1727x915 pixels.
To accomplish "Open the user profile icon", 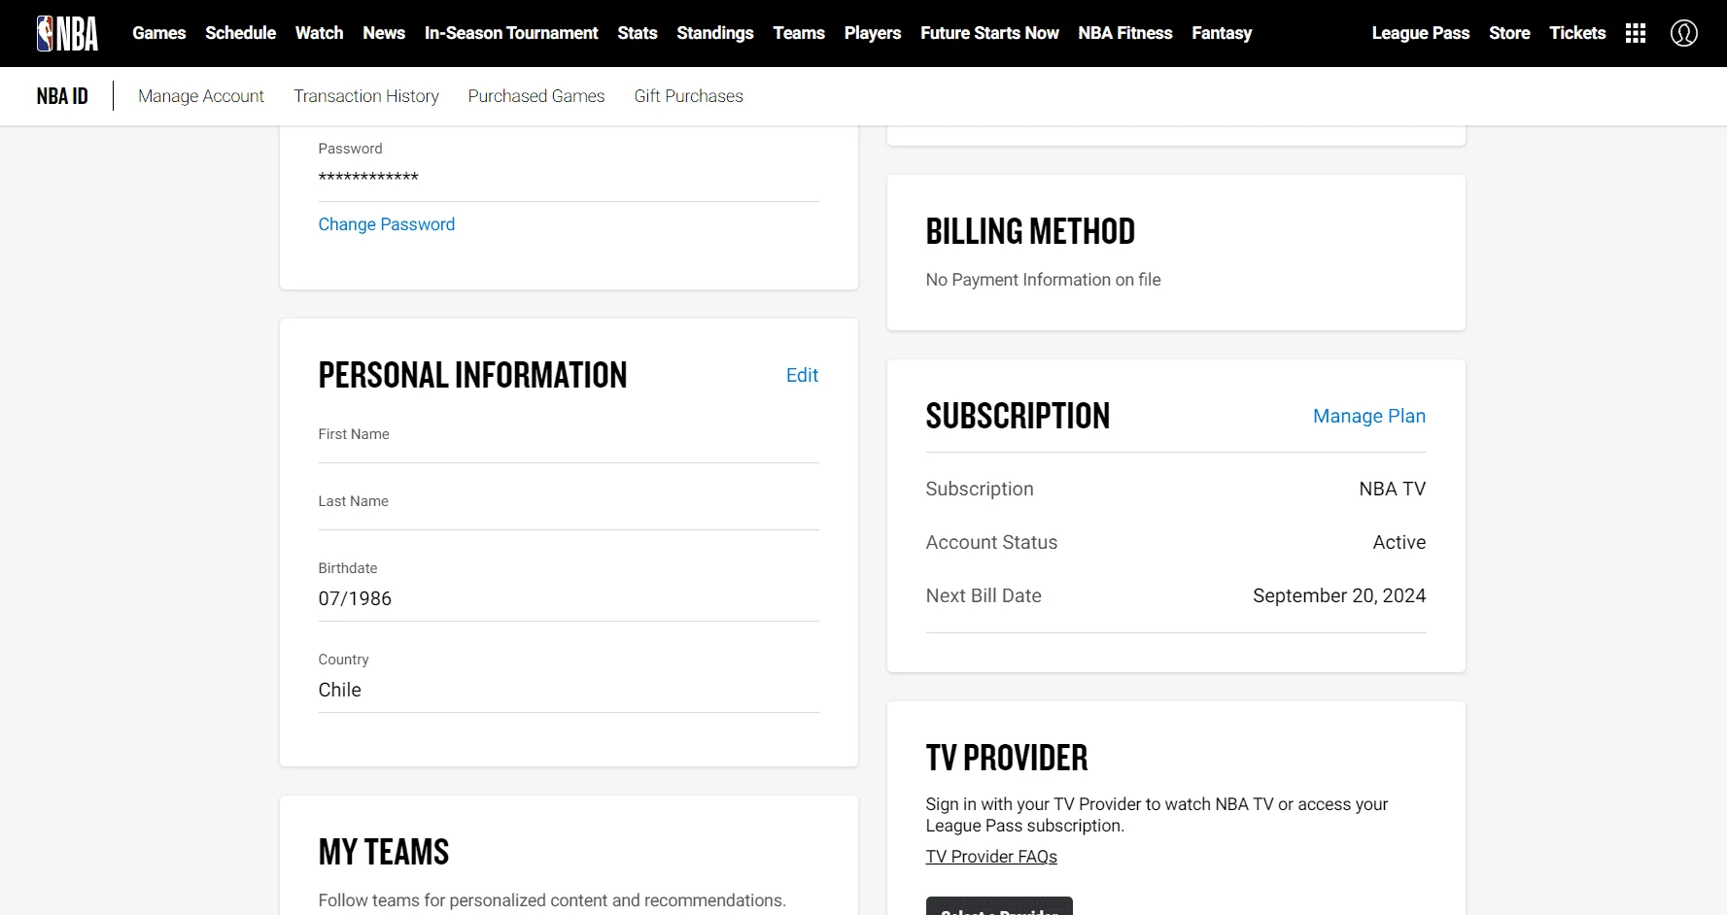I will (x=1683, y=33).
